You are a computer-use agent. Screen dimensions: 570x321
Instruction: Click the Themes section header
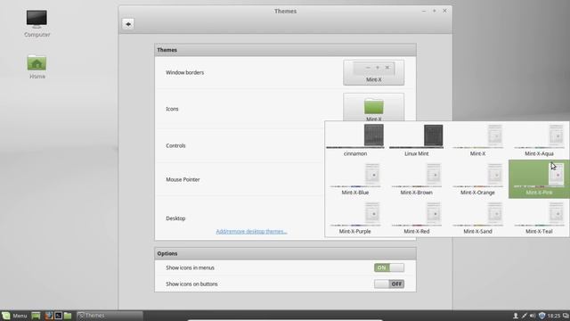coord(285,50)
